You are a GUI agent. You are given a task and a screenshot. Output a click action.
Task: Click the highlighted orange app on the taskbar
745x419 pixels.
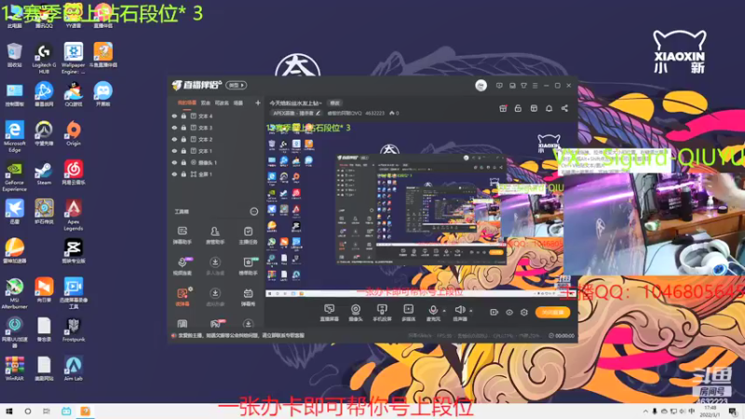pyautogui.click(x=85, y=412)
